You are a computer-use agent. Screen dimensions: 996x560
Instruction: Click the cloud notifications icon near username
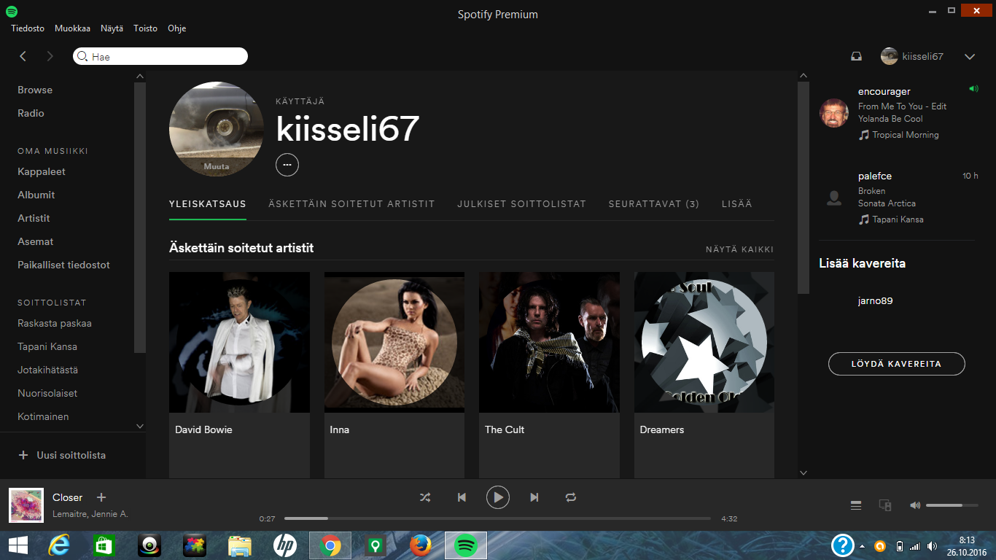coord(856,56)
